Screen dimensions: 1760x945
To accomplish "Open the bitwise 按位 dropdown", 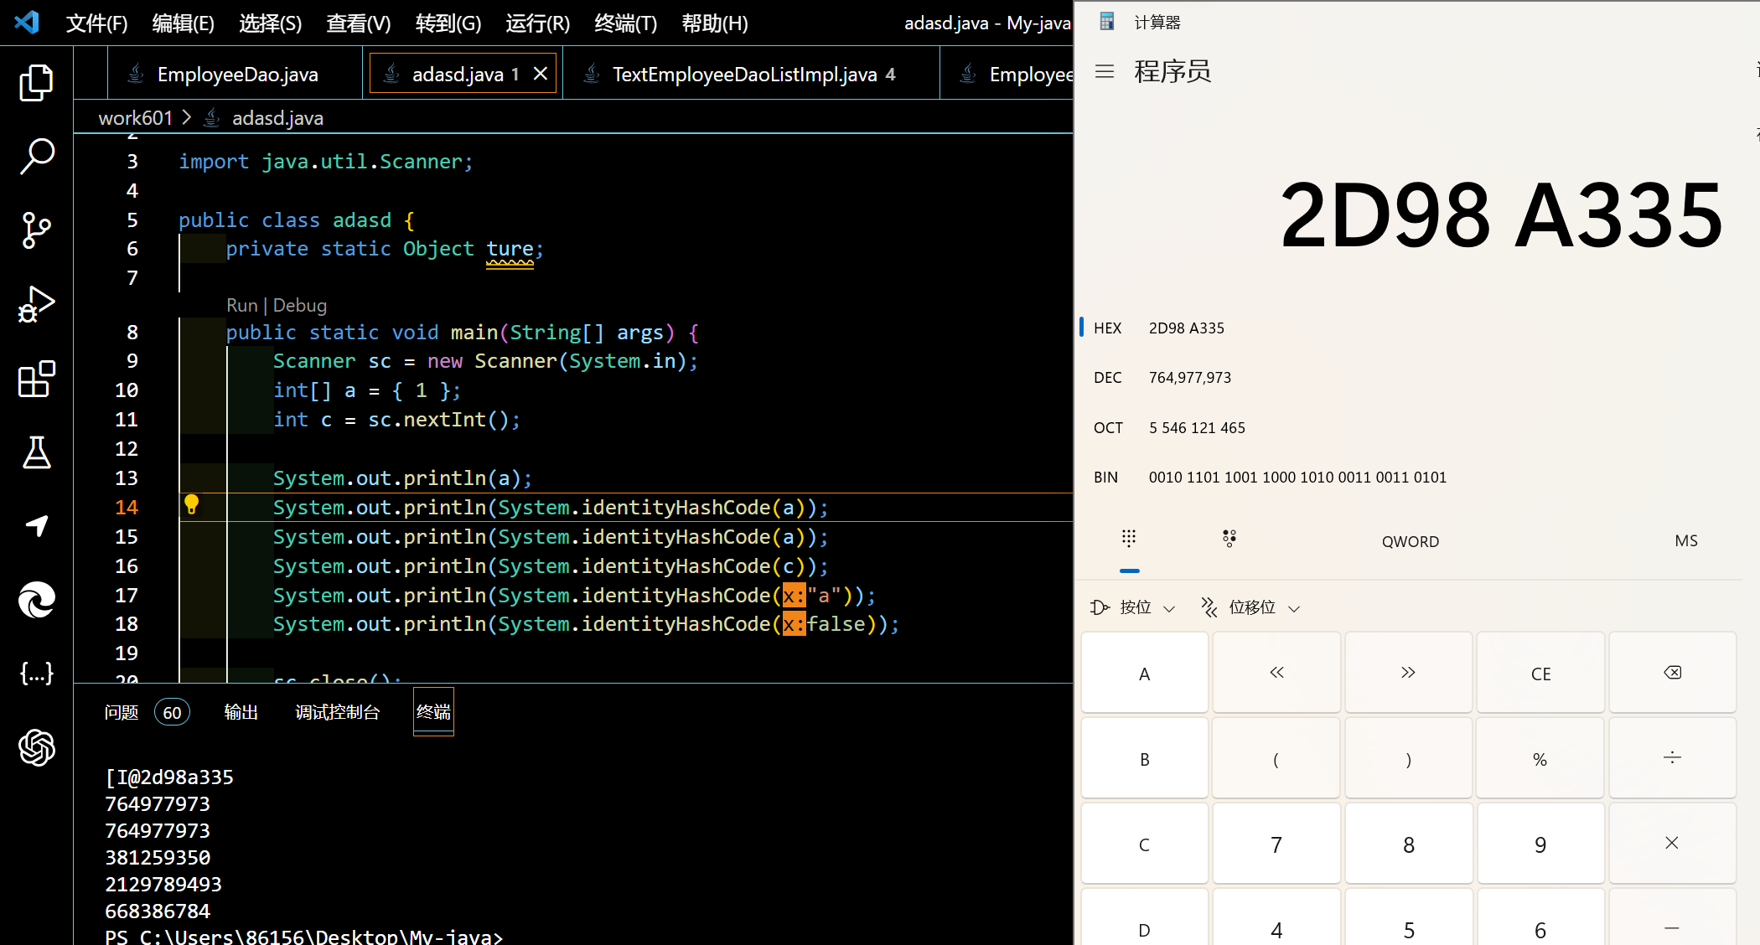I will tap(1133, 607).
